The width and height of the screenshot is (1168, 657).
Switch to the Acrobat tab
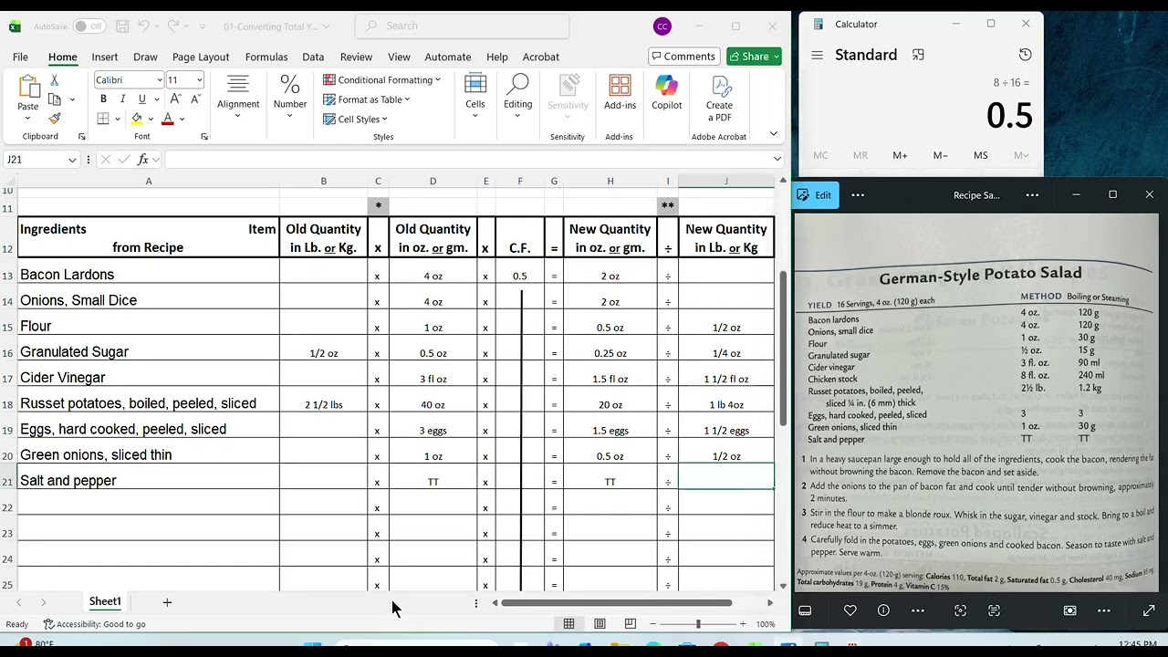point(541,57)
